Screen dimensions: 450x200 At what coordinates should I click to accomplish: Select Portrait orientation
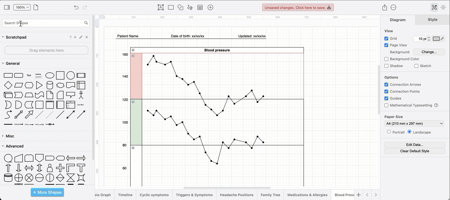(389, 132)
